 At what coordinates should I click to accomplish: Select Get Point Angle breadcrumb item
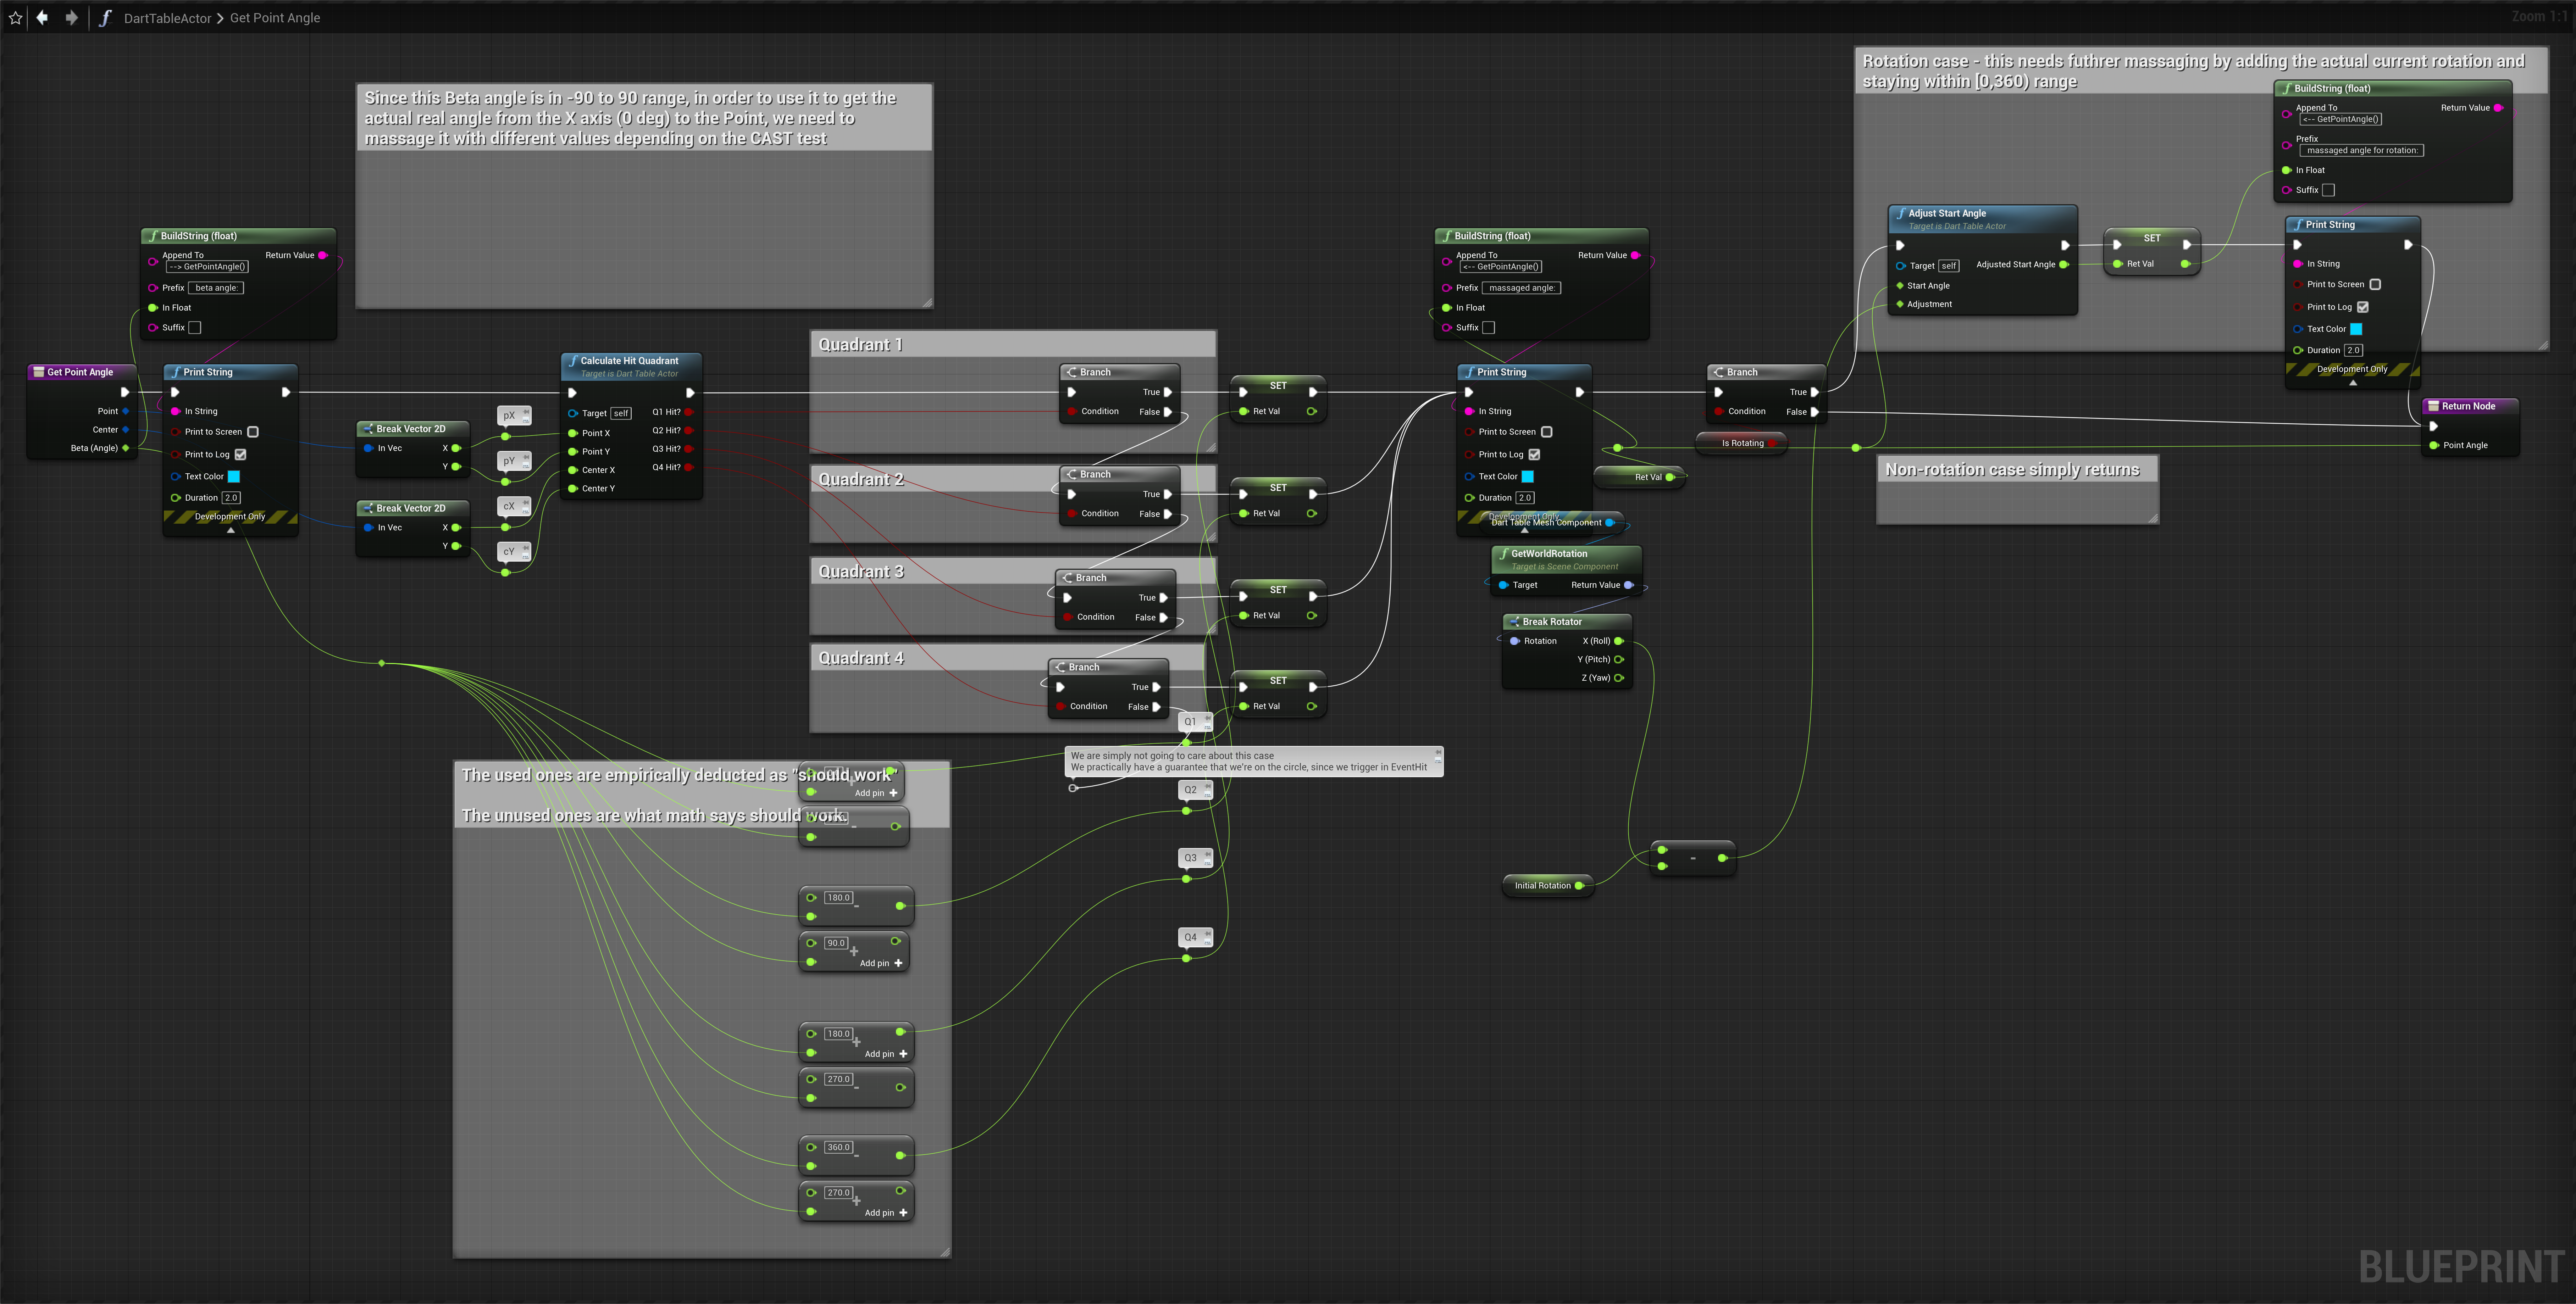(x=275, y=18)
